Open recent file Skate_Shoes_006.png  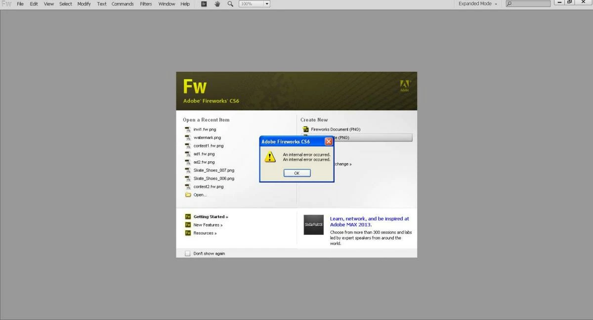coord(214,179)
